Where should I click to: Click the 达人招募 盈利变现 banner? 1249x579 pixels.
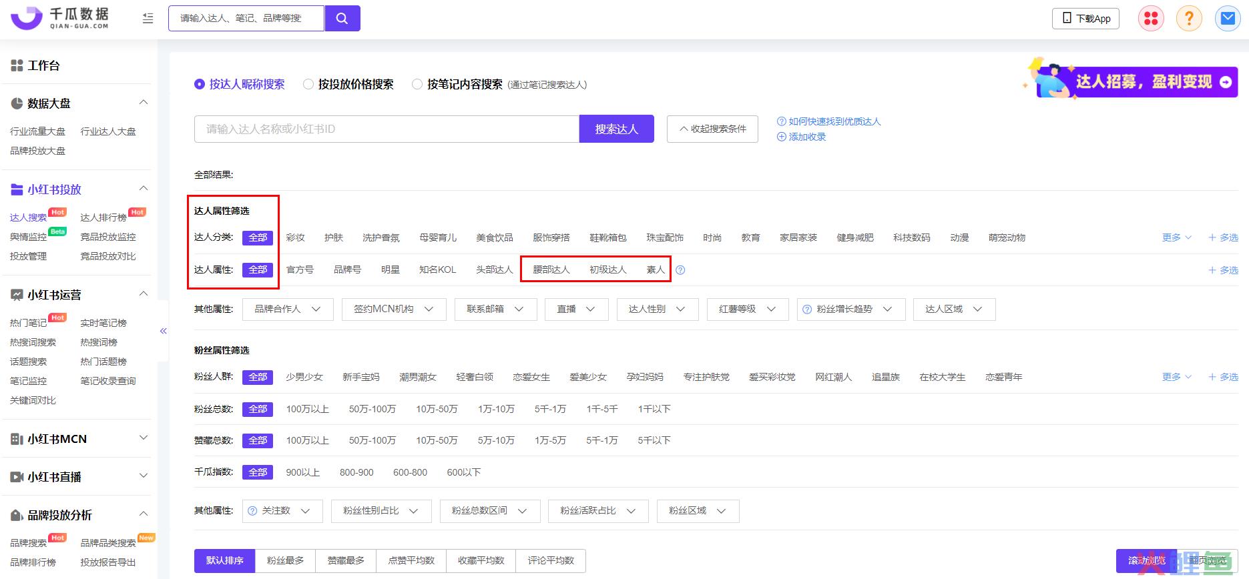(x=1131, y=80)
